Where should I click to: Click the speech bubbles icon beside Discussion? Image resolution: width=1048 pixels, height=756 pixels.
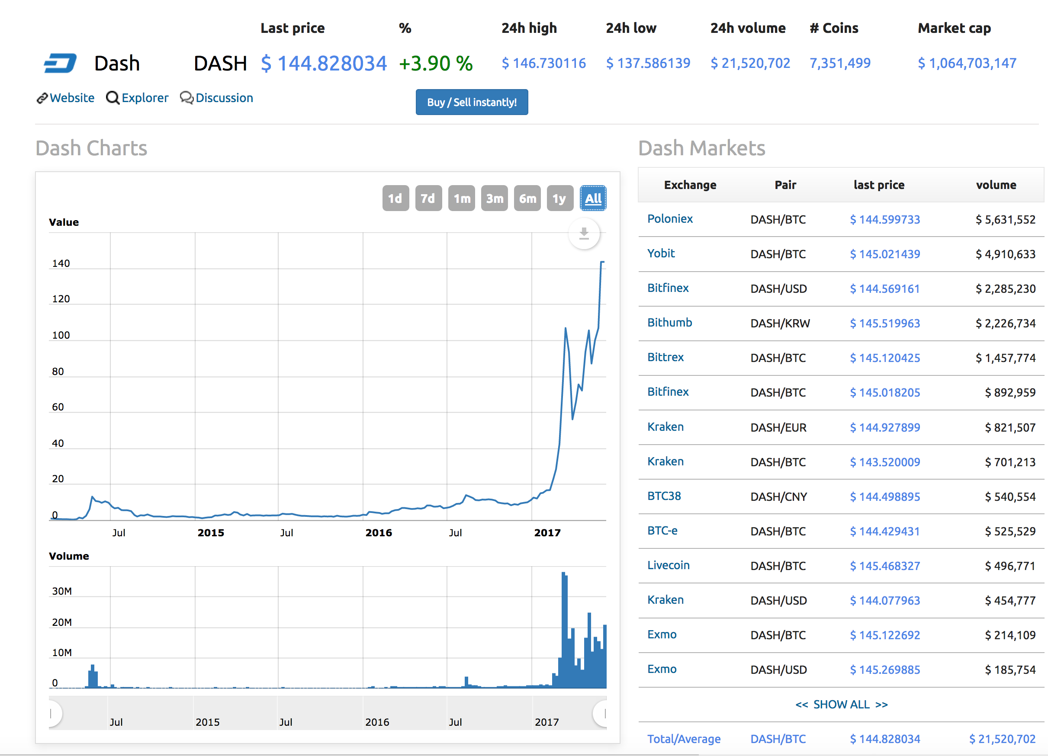tap(186, 98)
